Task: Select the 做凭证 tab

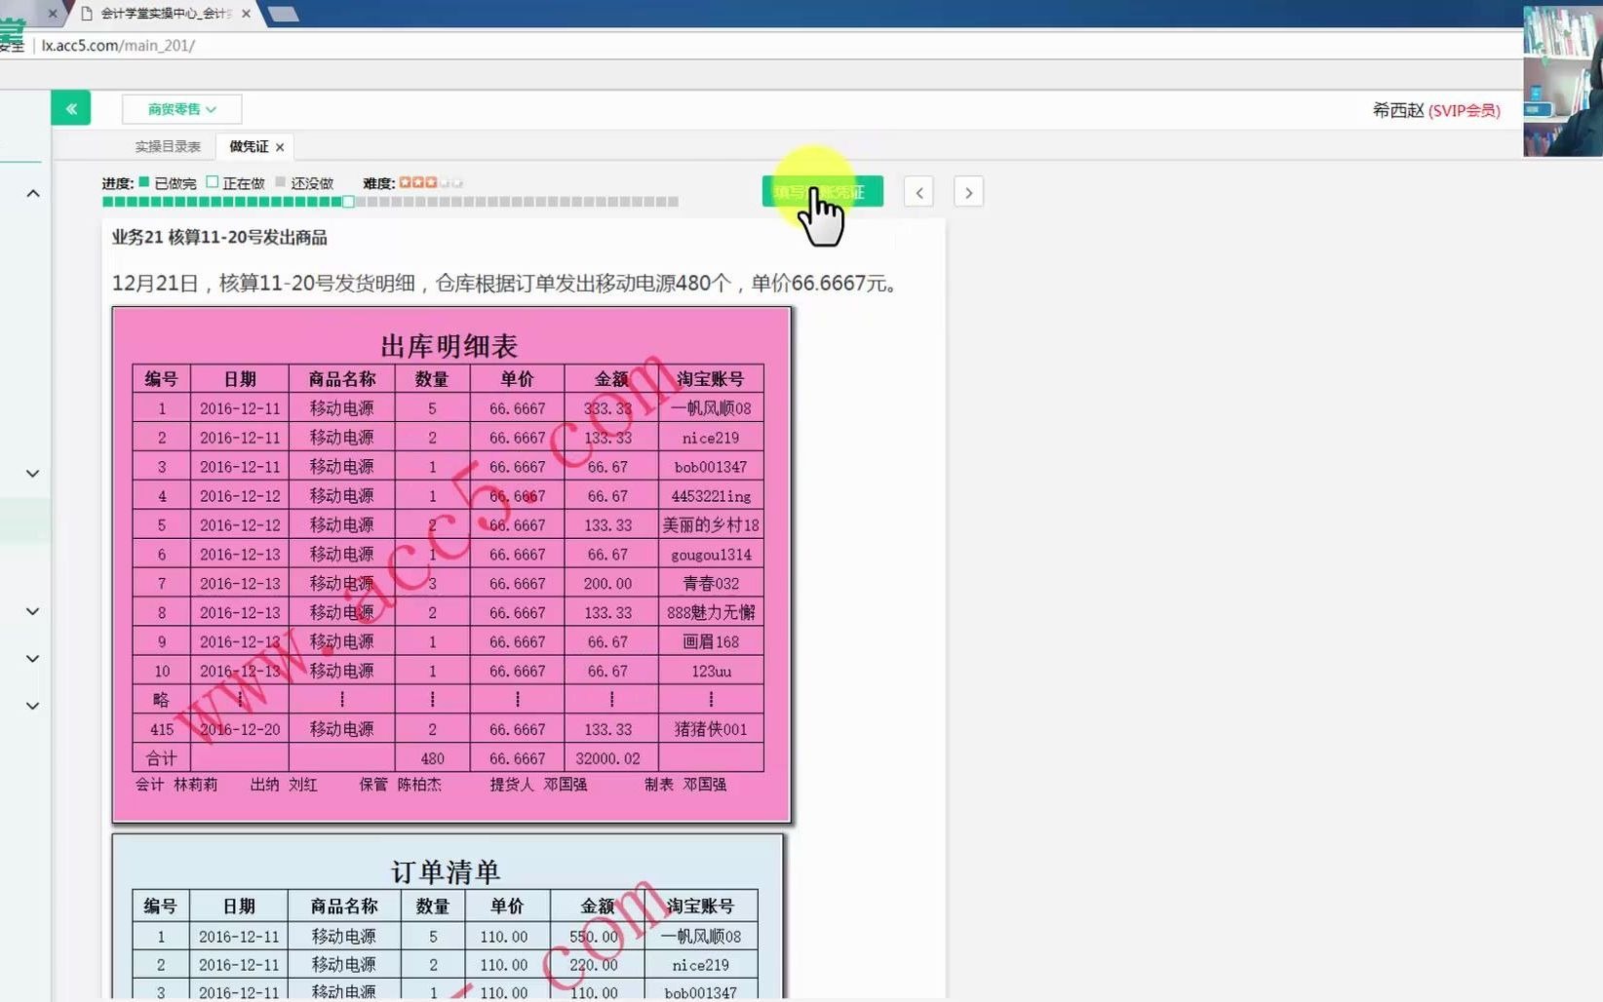Action: [249, 146]
